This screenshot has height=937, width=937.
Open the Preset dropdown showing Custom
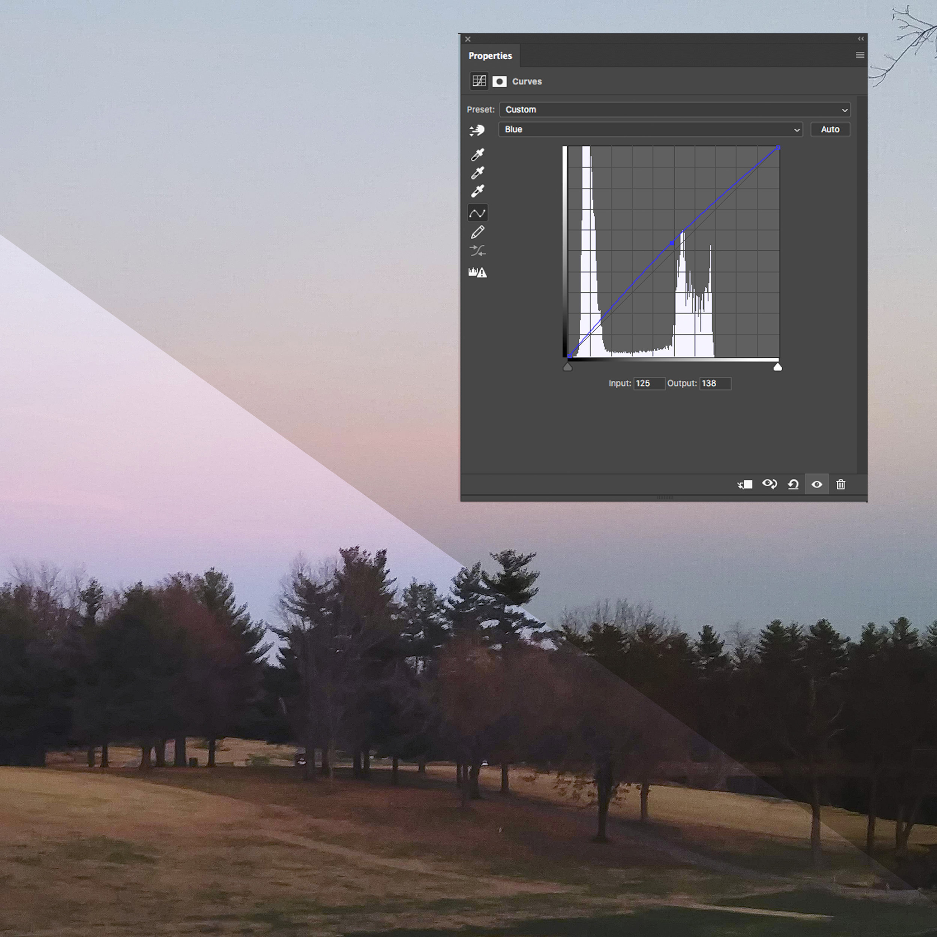pos(675,109)
